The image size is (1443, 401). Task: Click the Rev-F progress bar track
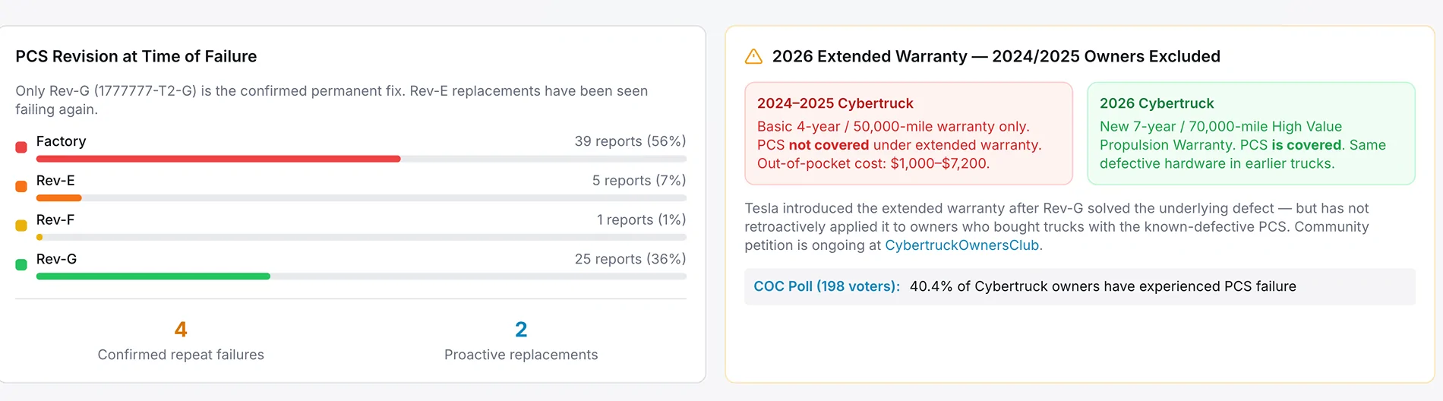[362, 237]
